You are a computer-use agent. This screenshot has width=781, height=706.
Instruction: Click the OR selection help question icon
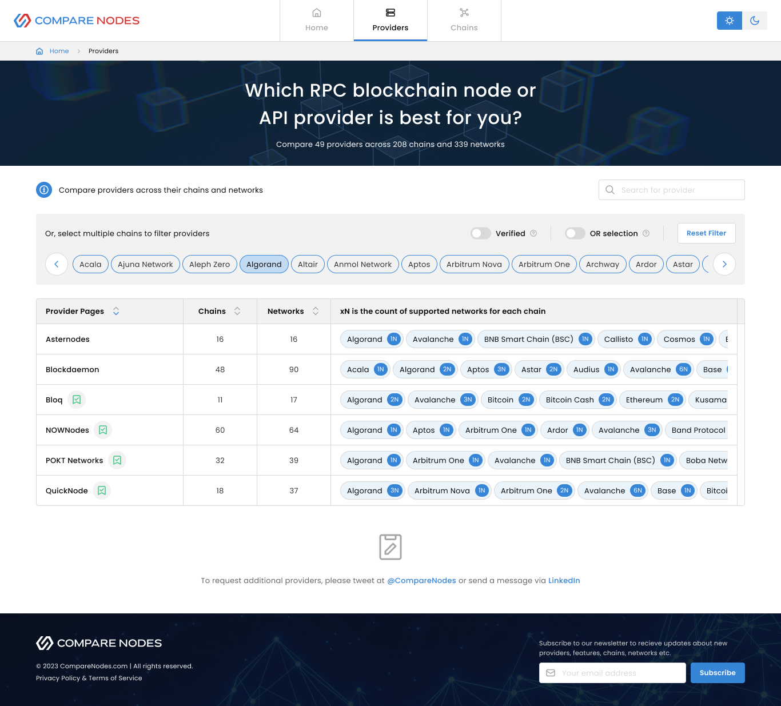tap(646, 233)
